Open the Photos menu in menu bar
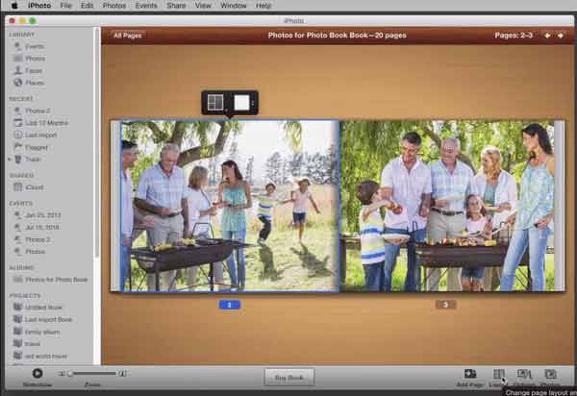577x396 pixels. [114, 6]
